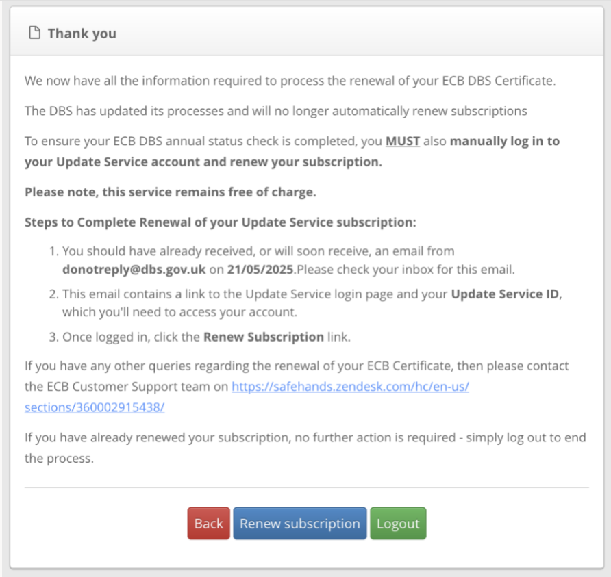Click the sections/360002915438/ link line
The height and width of the screenshot is (577, 611).
pos(95,407)
